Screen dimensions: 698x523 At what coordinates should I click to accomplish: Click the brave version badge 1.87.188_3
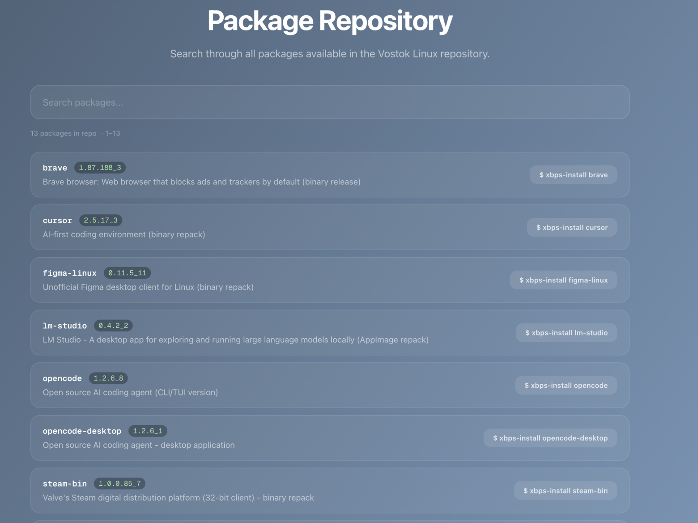coord(100,168)
